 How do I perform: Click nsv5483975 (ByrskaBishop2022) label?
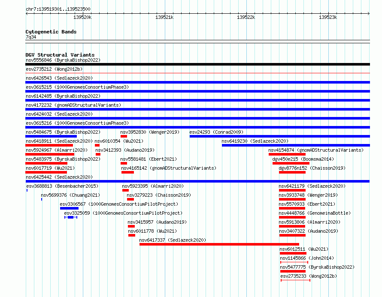pos(63,159)
